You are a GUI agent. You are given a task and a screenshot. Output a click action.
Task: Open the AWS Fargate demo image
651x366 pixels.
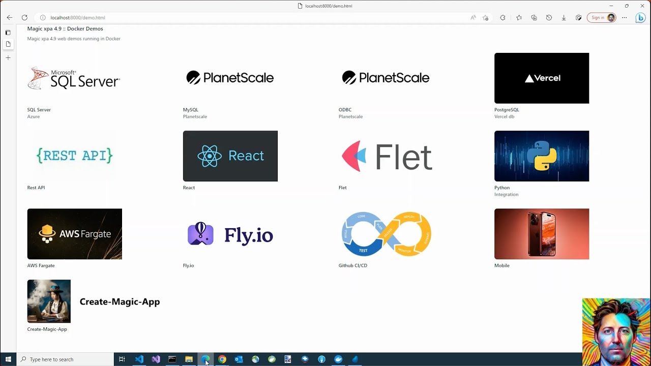(x=75, y=234)
